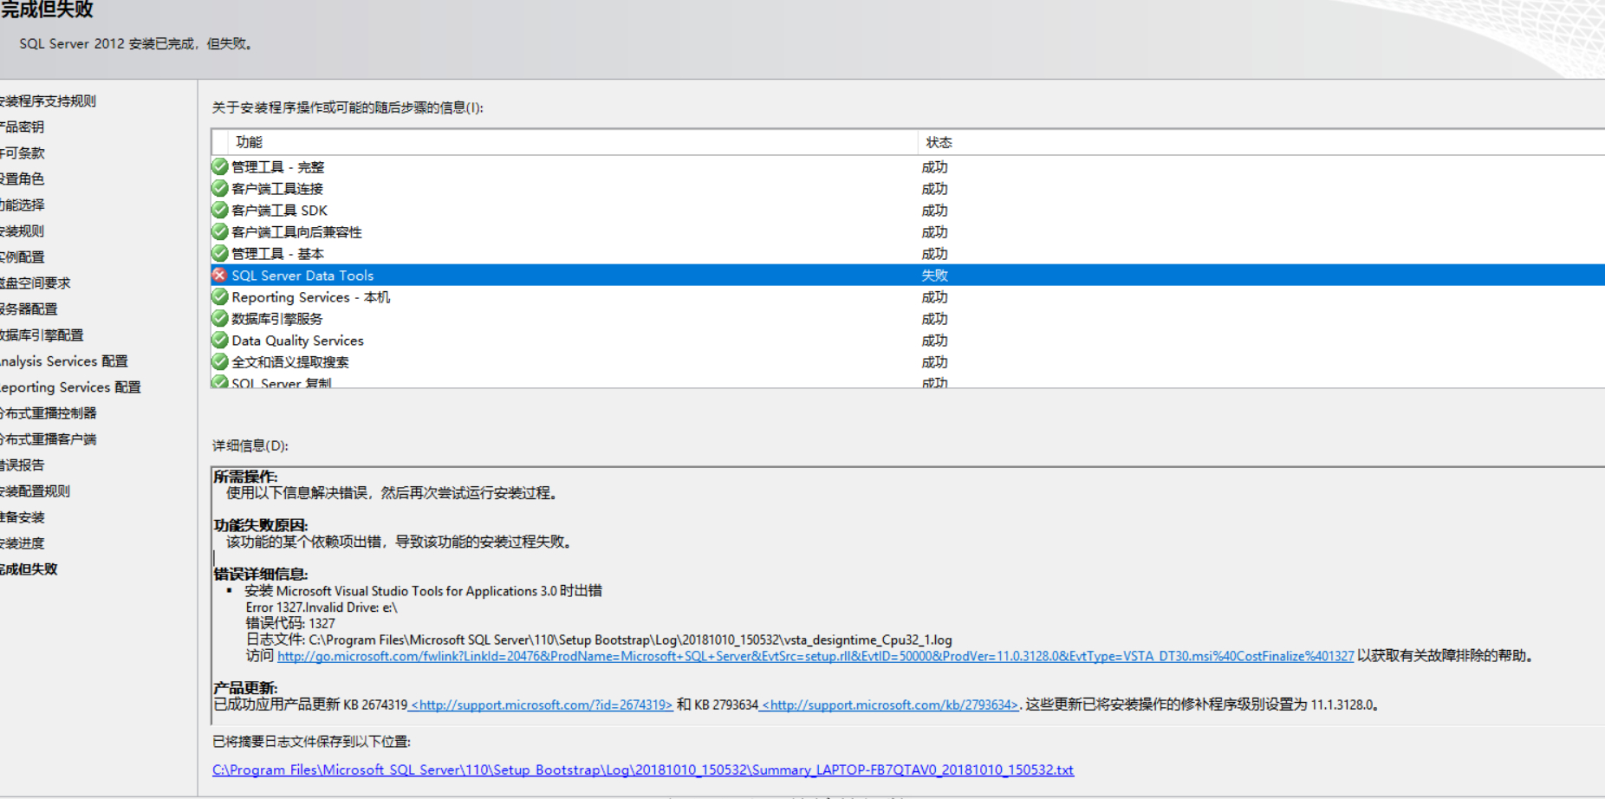Image resolution: width=1605 pixels, height=799 pixels.
Task: Go to the 准备安装 step in sidebar
Action: coord(22,517)
